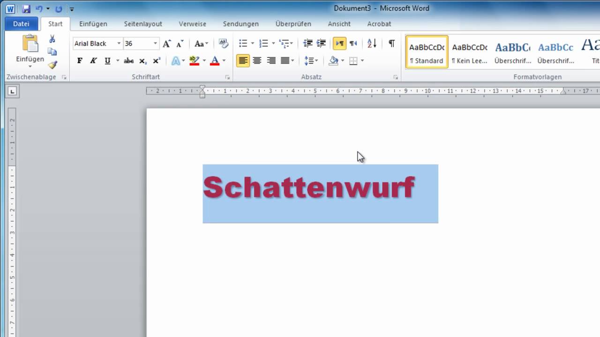This screenshot has height=337, width=600.
Task: Clear formatting with the eraser icon
Action: tap(224, 44)
